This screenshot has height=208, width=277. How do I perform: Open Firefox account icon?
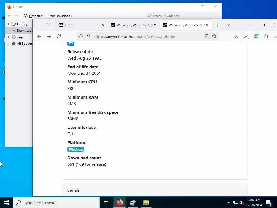(256, 36)
